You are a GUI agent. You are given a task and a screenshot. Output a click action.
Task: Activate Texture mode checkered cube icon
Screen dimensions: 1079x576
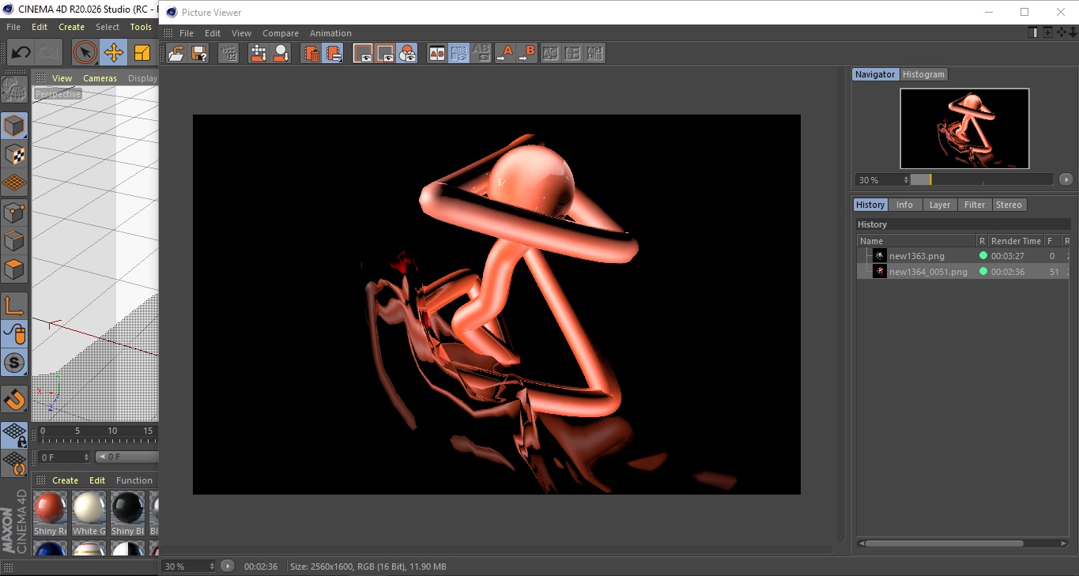coord(14,154)
